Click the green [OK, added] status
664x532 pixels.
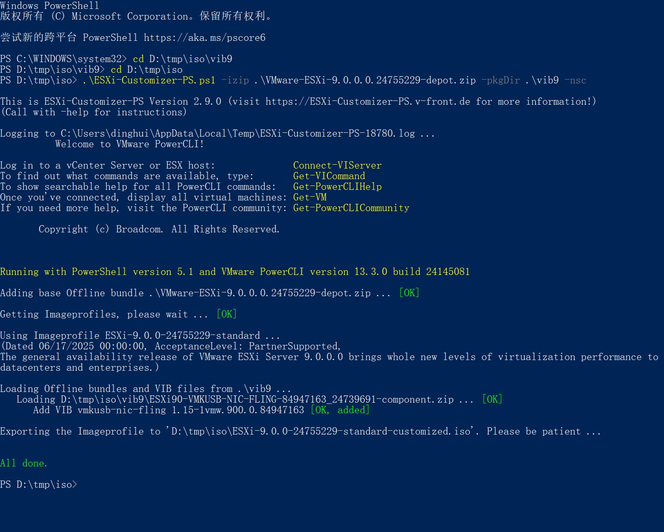(340, 410)
